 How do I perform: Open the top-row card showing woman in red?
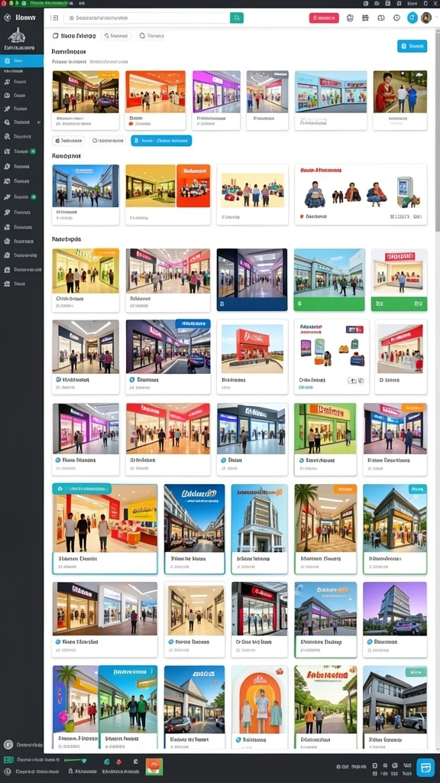tap(400, 100)
